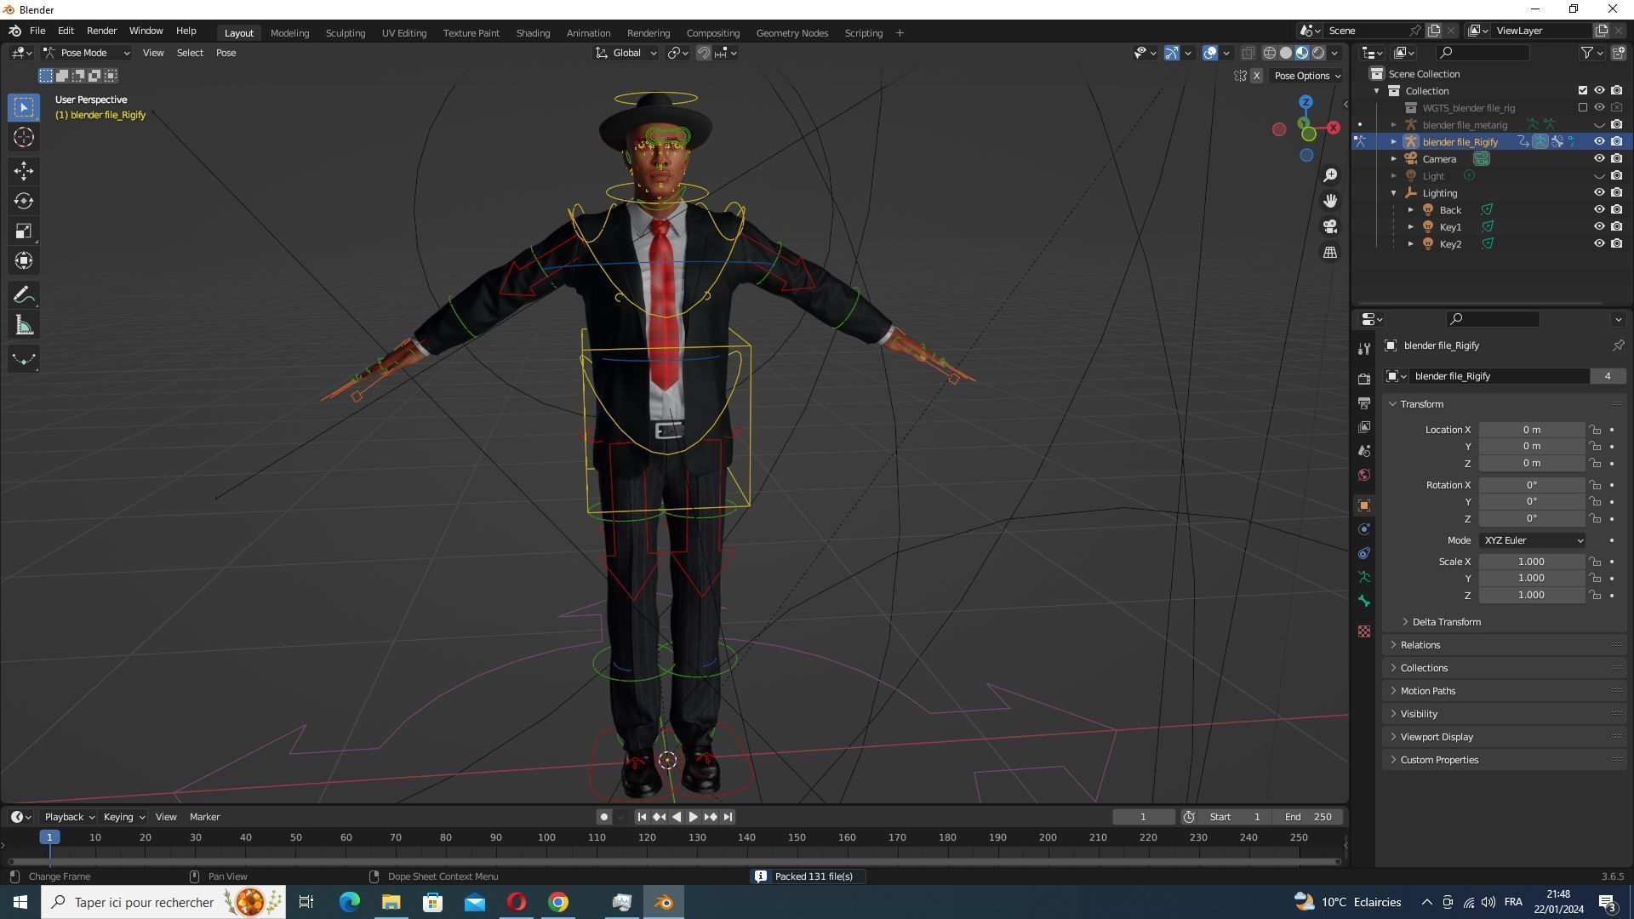Switch to the Sculpting workspace tab
Image resolution: width=1634 pixels, height=919 pixels.
click(x=346, y=33)
